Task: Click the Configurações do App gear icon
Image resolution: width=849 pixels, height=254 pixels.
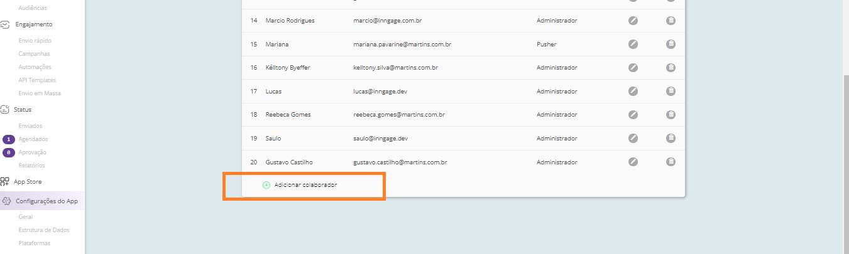Action: (x=6, y=201)
